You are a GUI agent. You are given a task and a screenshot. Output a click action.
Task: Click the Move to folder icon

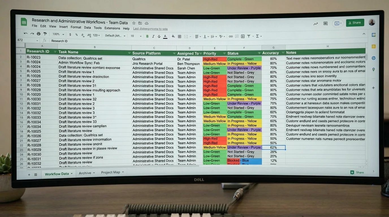coord(140,23)
